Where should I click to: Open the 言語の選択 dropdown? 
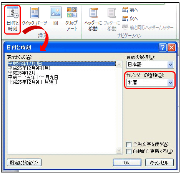(x=150, y=65)
